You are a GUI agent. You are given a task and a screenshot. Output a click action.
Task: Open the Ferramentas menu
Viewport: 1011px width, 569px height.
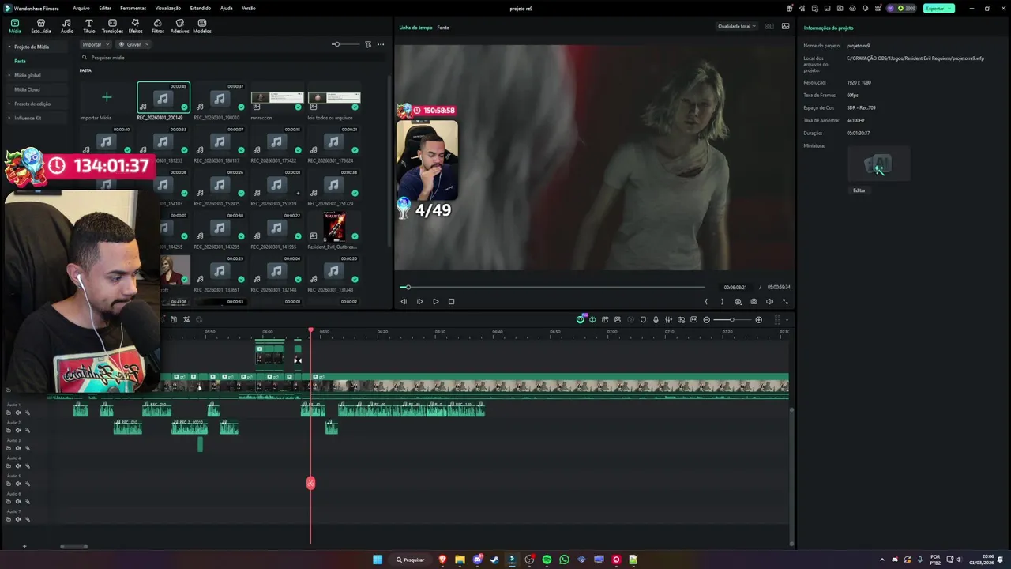click(x=133, y=8)
